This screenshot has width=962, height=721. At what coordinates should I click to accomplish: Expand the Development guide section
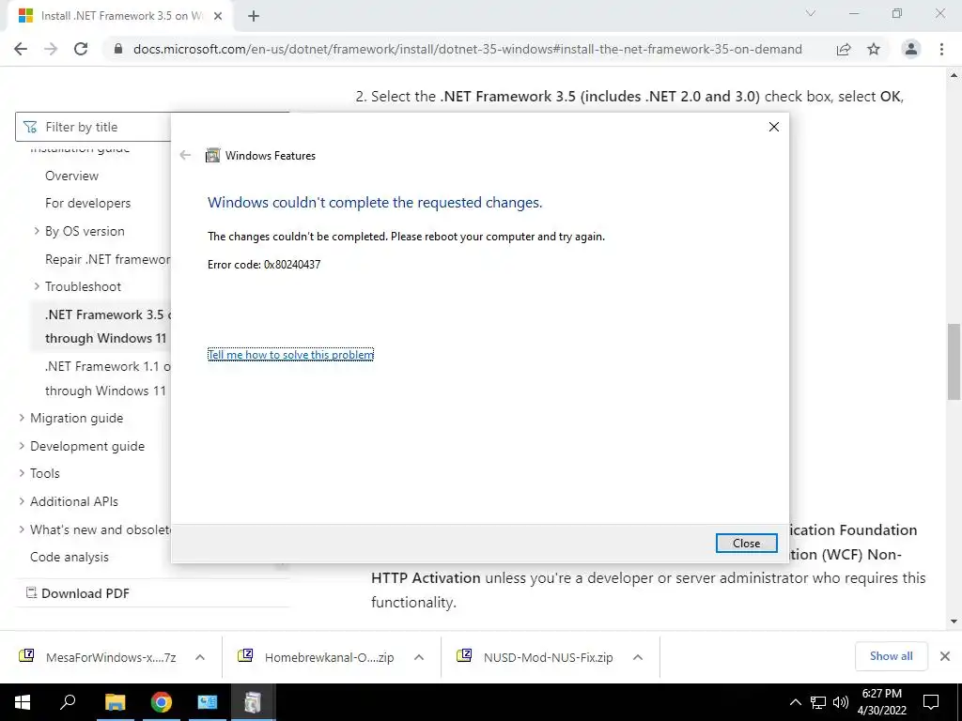22,446
